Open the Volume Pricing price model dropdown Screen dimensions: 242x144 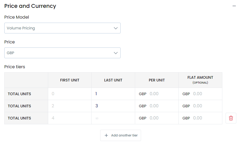pos(62,28)
